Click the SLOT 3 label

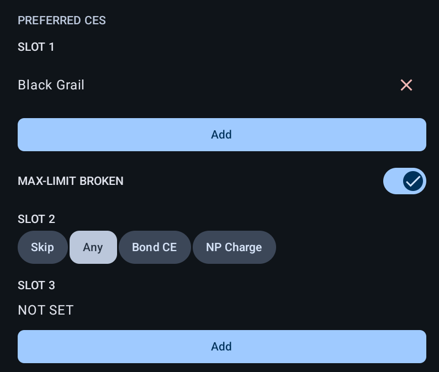pyautogui.click(x=36, y=285)
